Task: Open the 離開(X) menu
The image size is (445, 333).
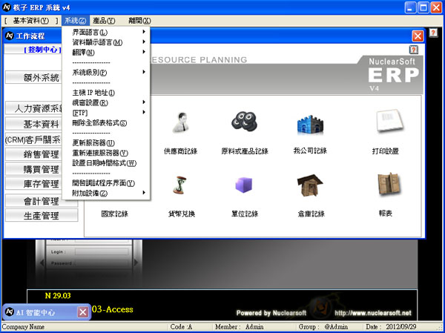Action: tap(139, 21)
